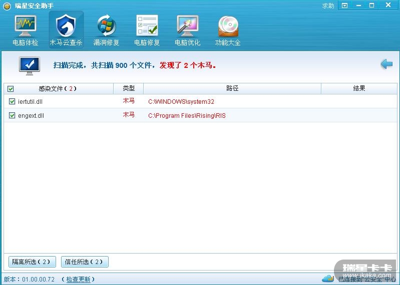Select the 木马云查杀 shield icon
Viewport: 400px width, 285px height.
[66, 26]
